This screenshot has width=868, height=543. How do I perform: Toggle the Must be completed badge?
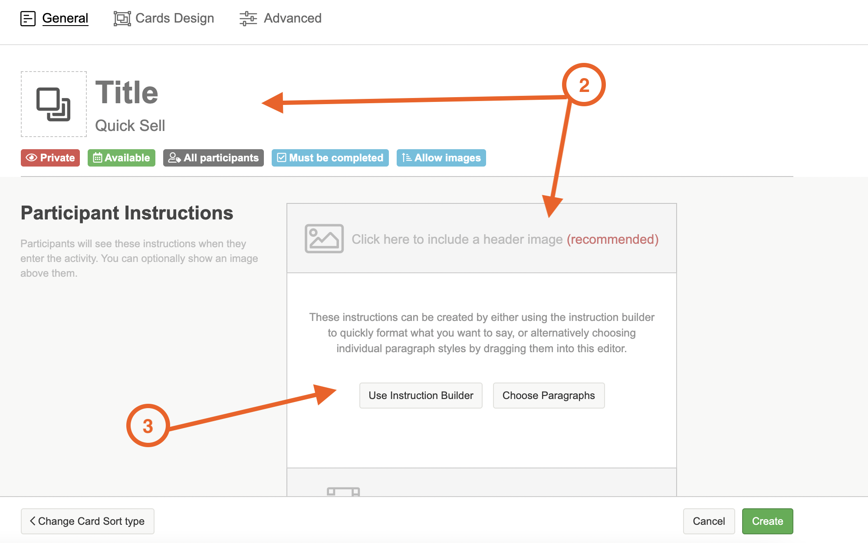[x=330, y=158]
